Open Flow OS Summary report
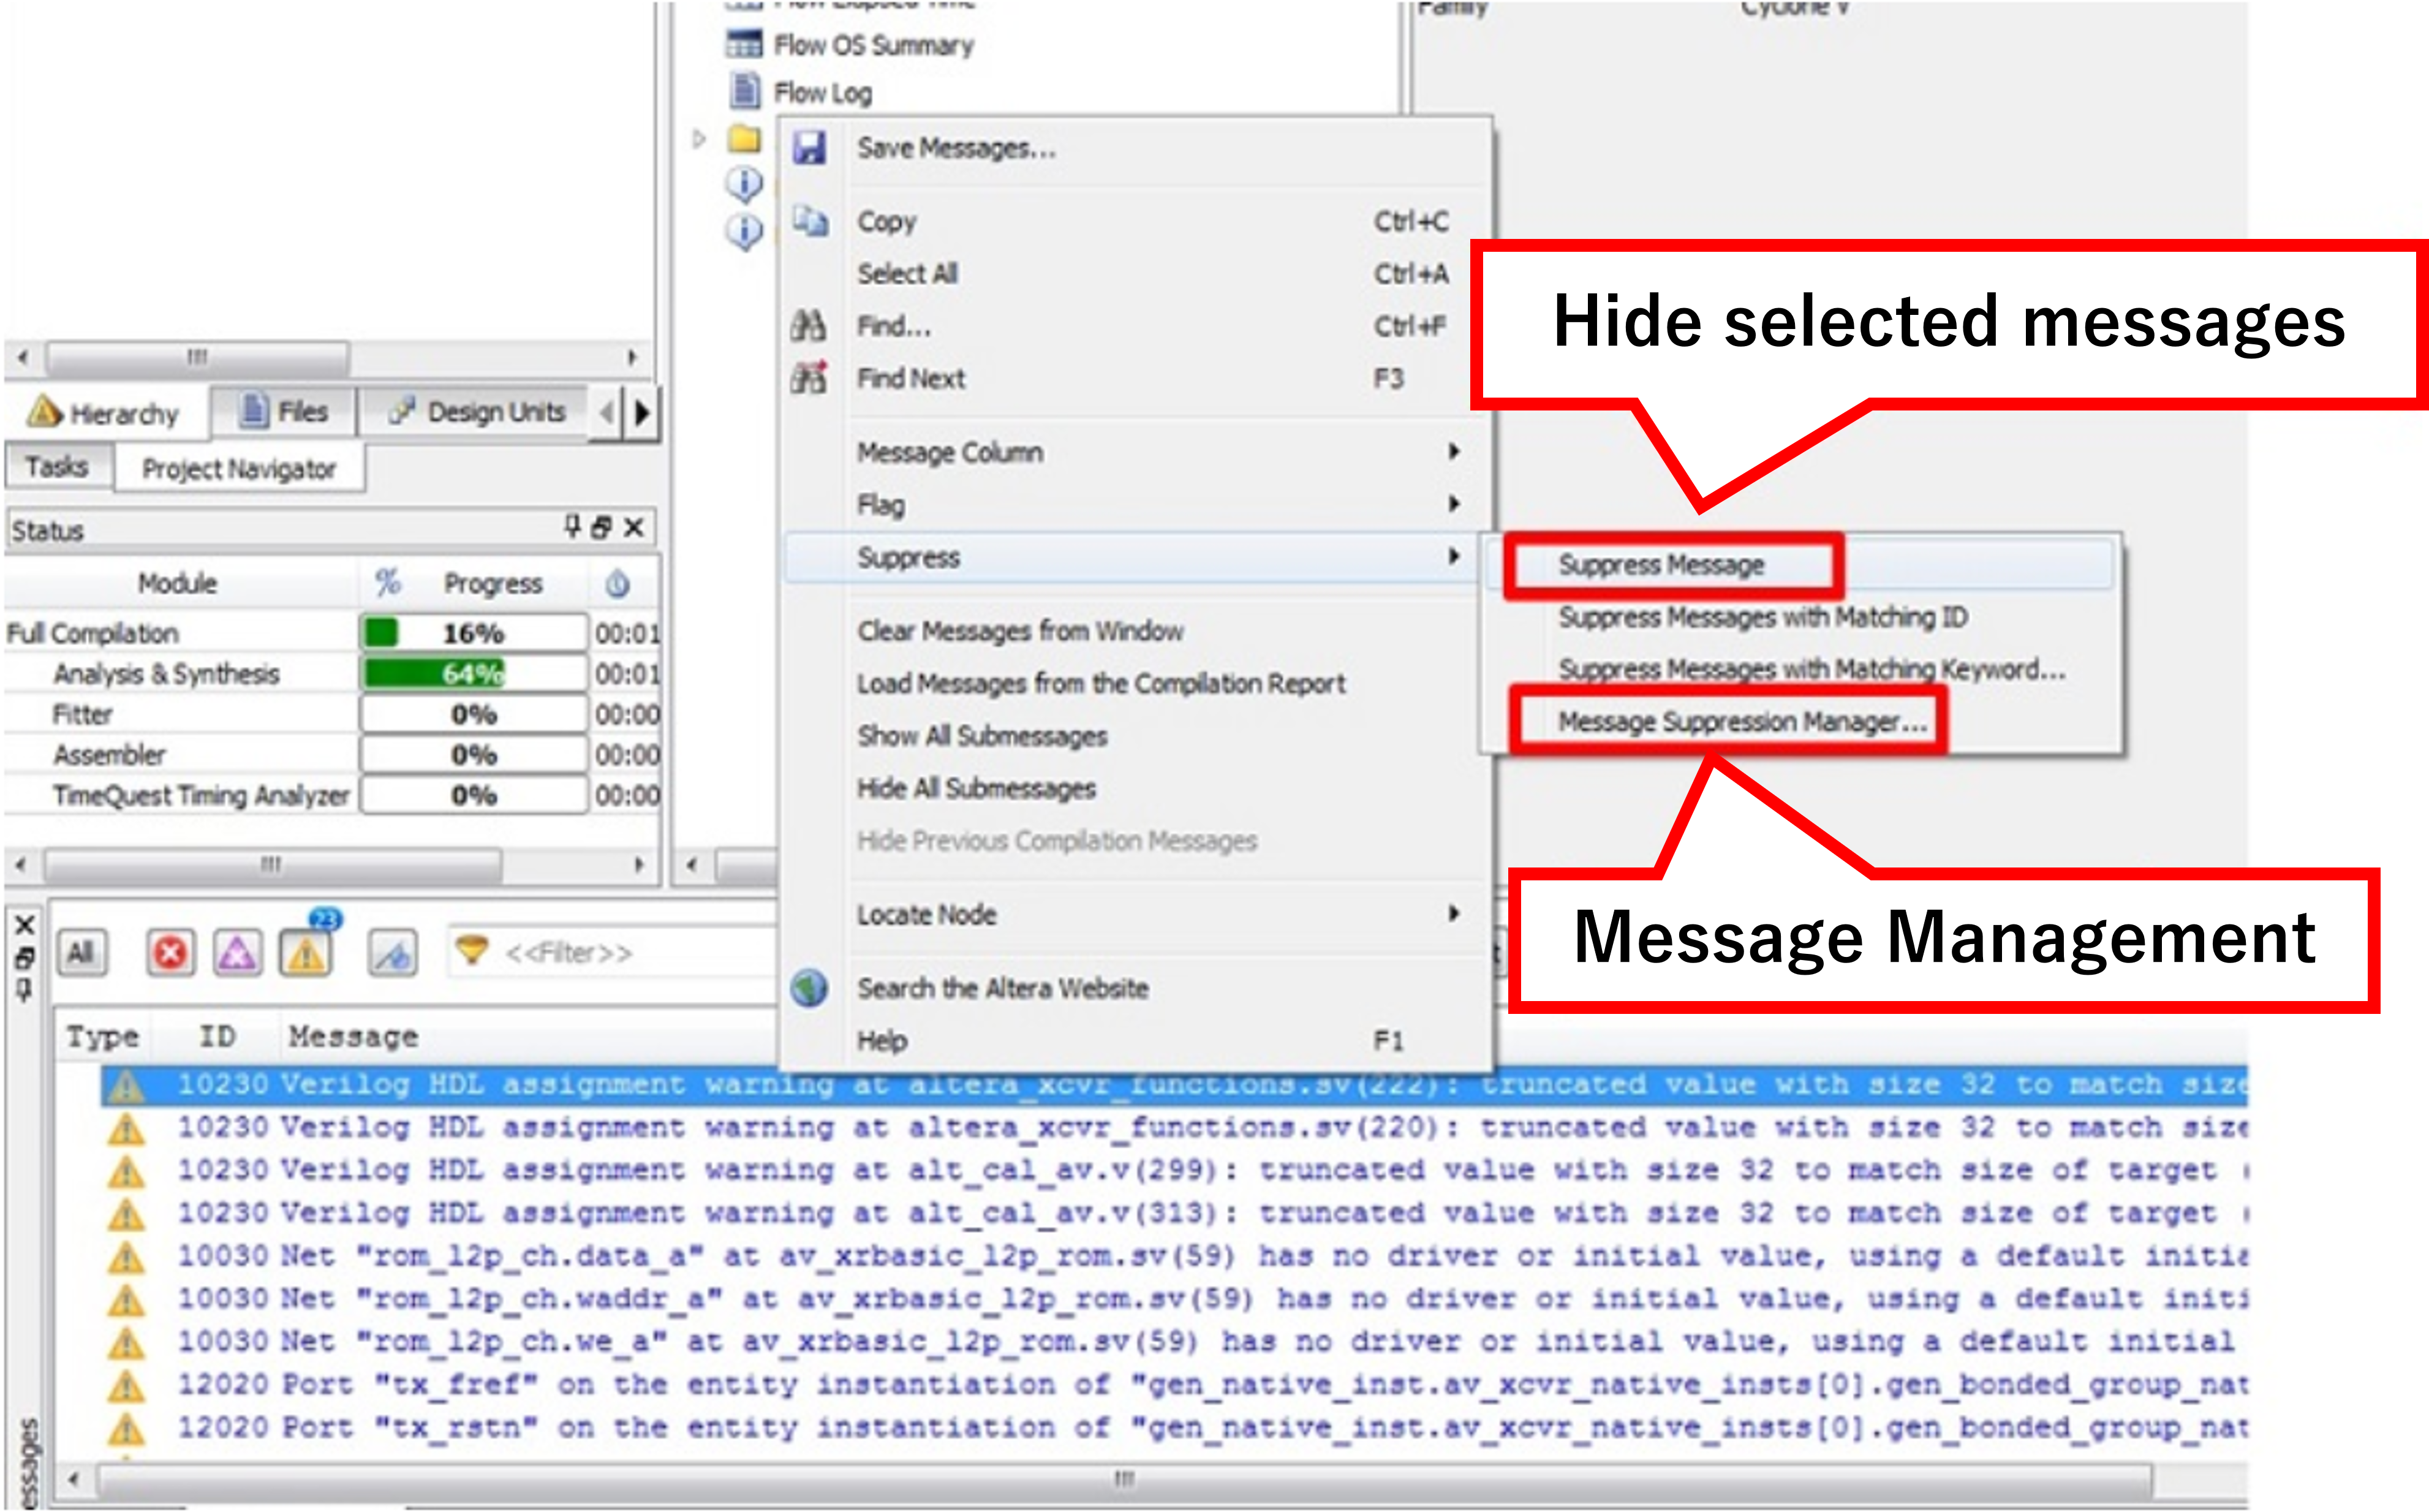 point(872,45)
